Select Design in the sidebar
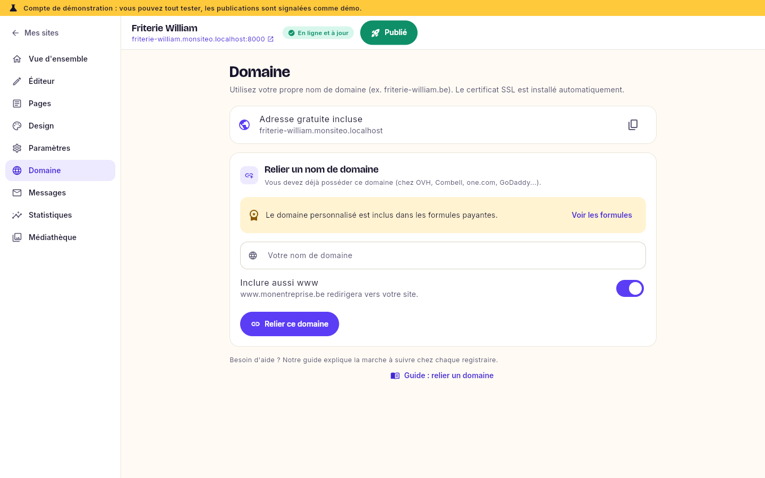 tap(61, 126)
